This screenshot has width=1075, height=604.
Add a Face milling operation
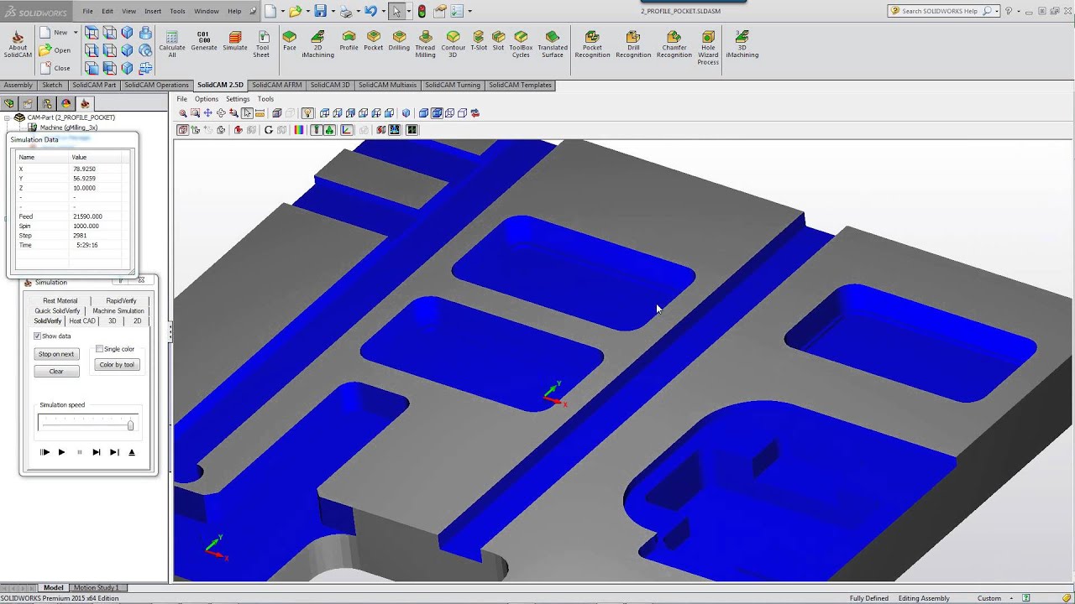290,42
